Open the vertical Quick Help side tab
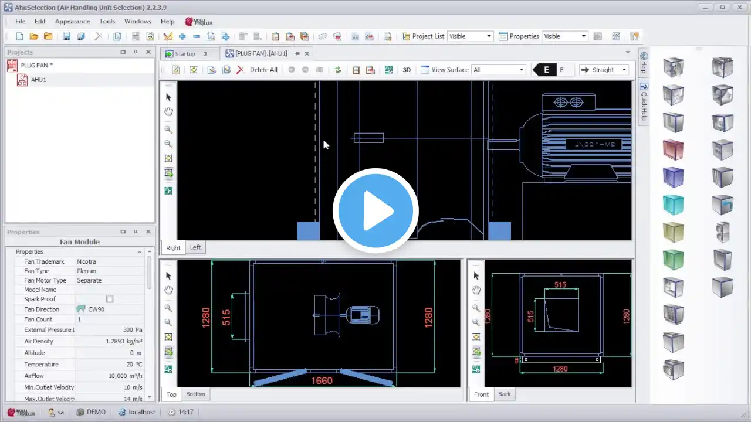The height and width of the screenshot is (422, 751). point(643,103)
